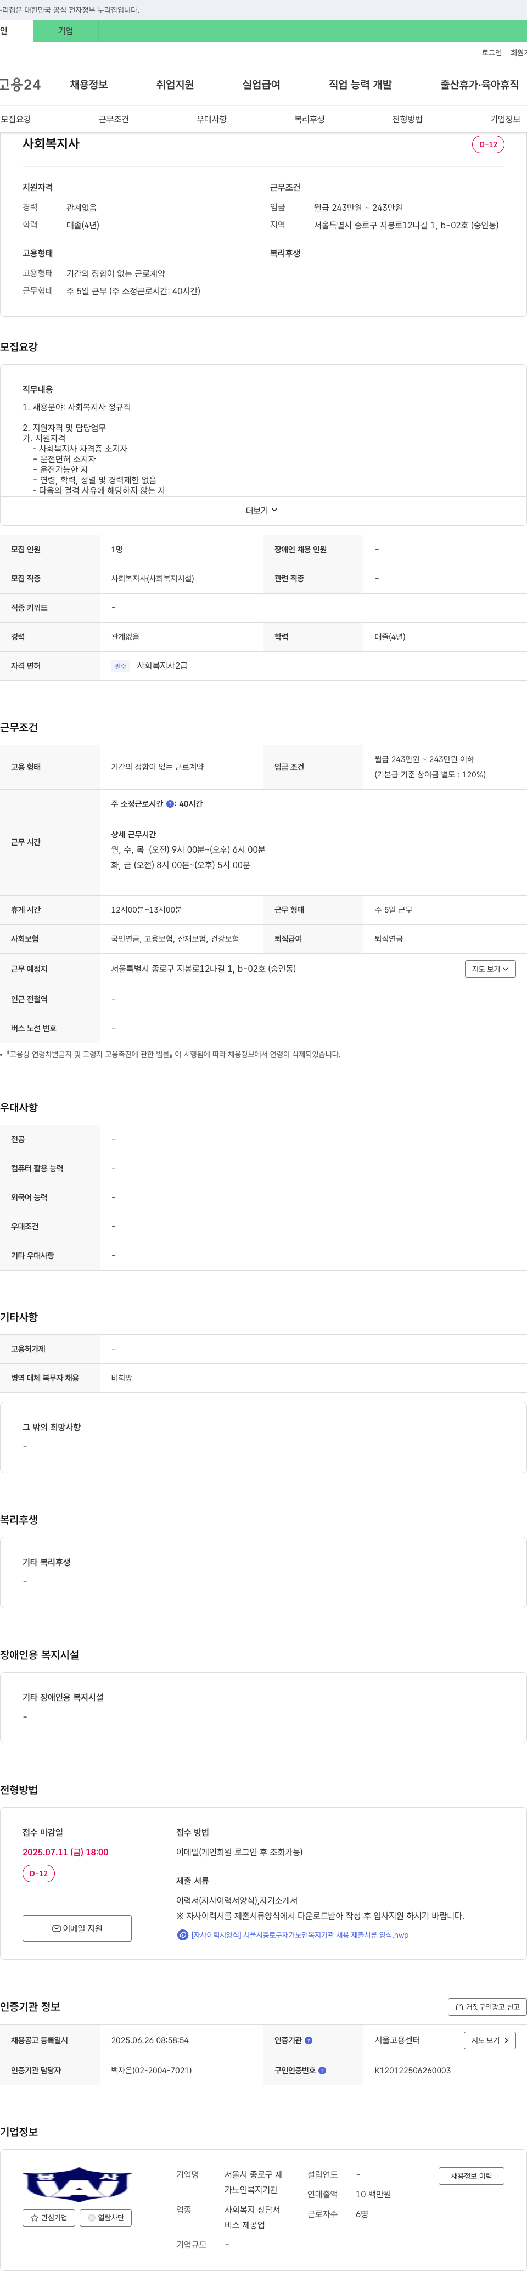
Task: Download the 자사이력서양식 hwp attachment
Action: [x=300, y=1935]
